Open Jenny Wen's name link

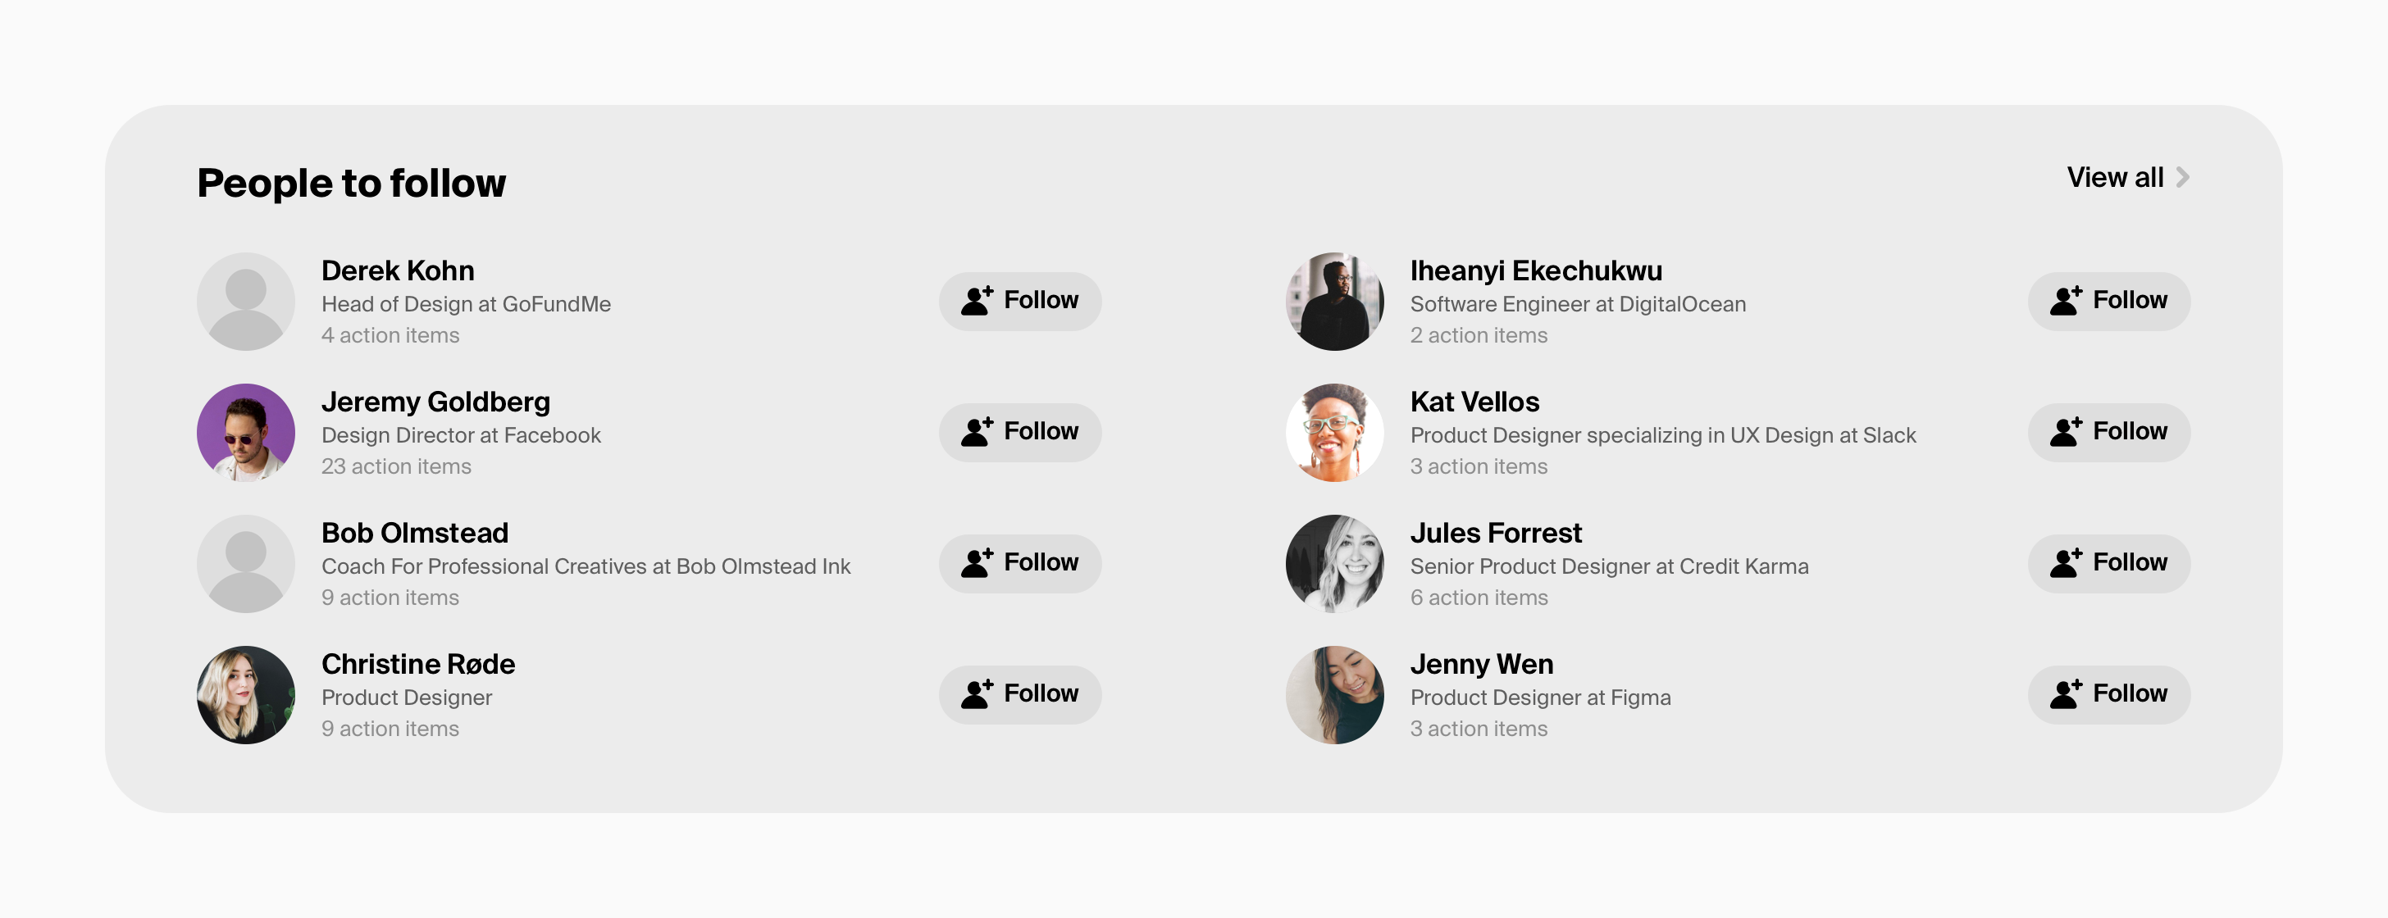pos(1481,664)
